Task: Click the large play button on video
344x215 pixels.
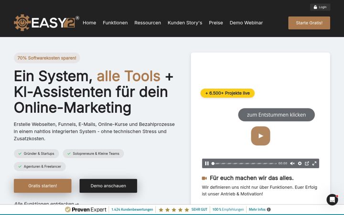Action: click(x=261, y=136)
